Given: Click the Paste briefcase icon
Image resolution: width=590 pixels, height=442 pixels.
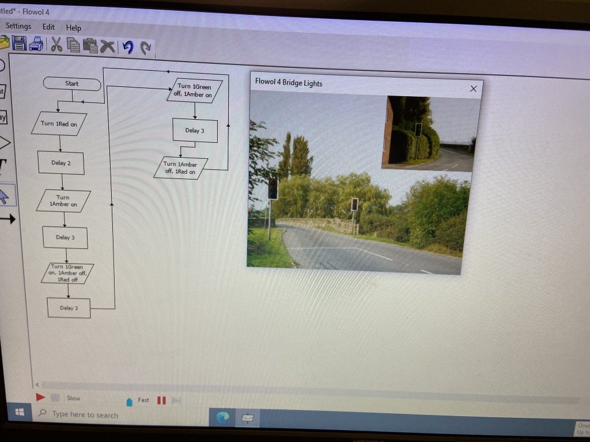Looking at the screenshot, I should coord(90,45).
